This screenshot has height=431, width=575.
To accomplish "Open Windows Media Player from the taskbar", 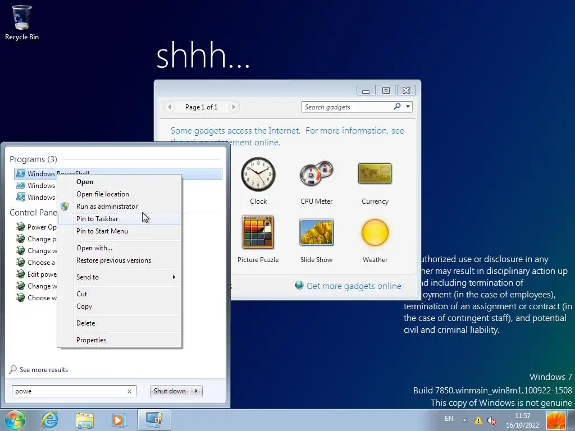I will coord(119,420).
